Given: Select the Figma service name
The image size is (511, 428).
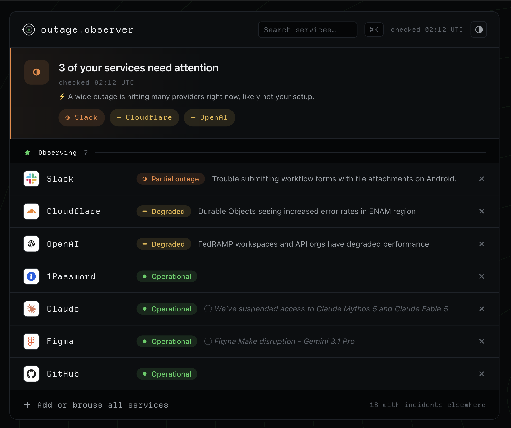Looking at the screenshot, I should (60, 341).
